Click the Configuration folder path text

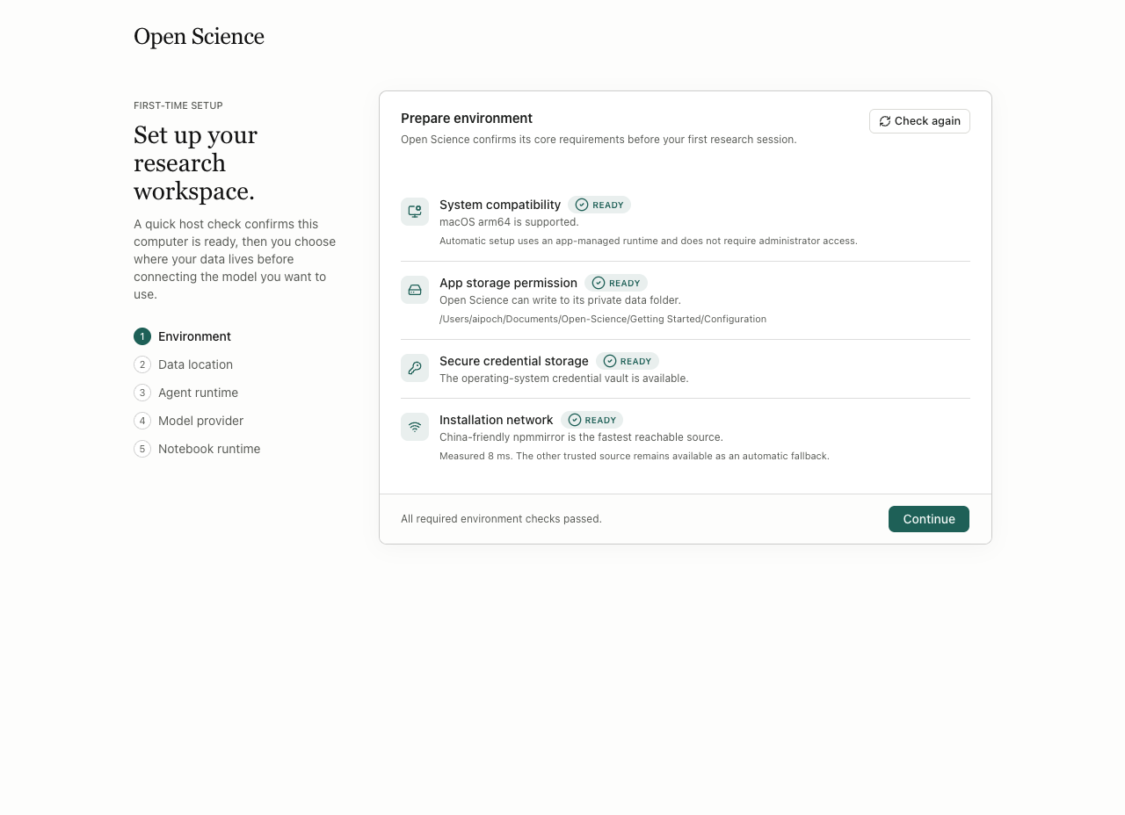[x=603, y=319]
